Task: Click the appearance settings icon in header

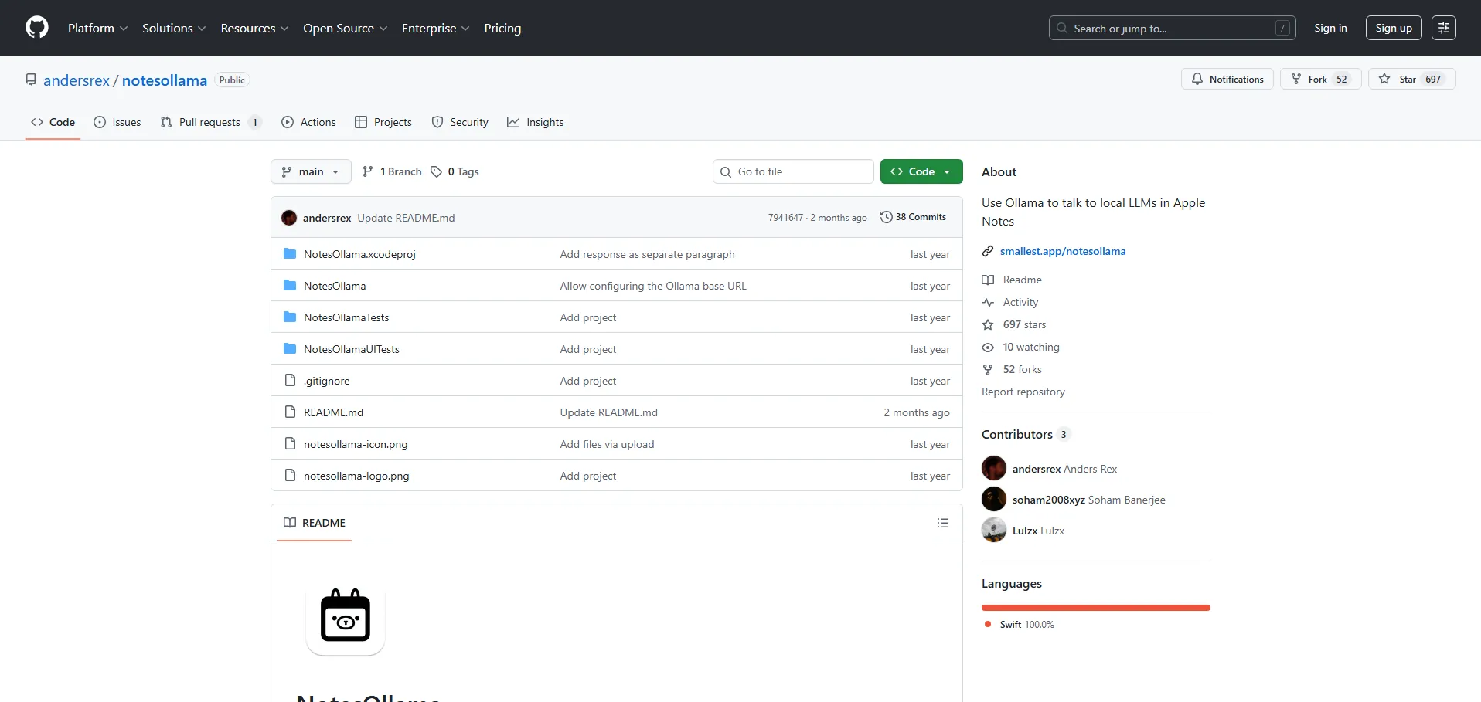Action: pos(1443,28)
